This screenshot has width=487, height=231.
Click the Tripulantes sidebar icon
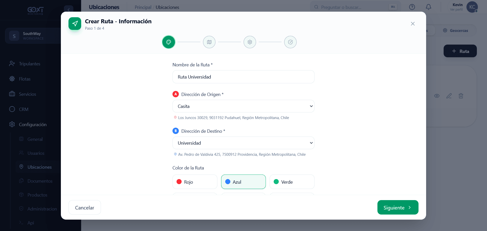[x=12, y=64]
